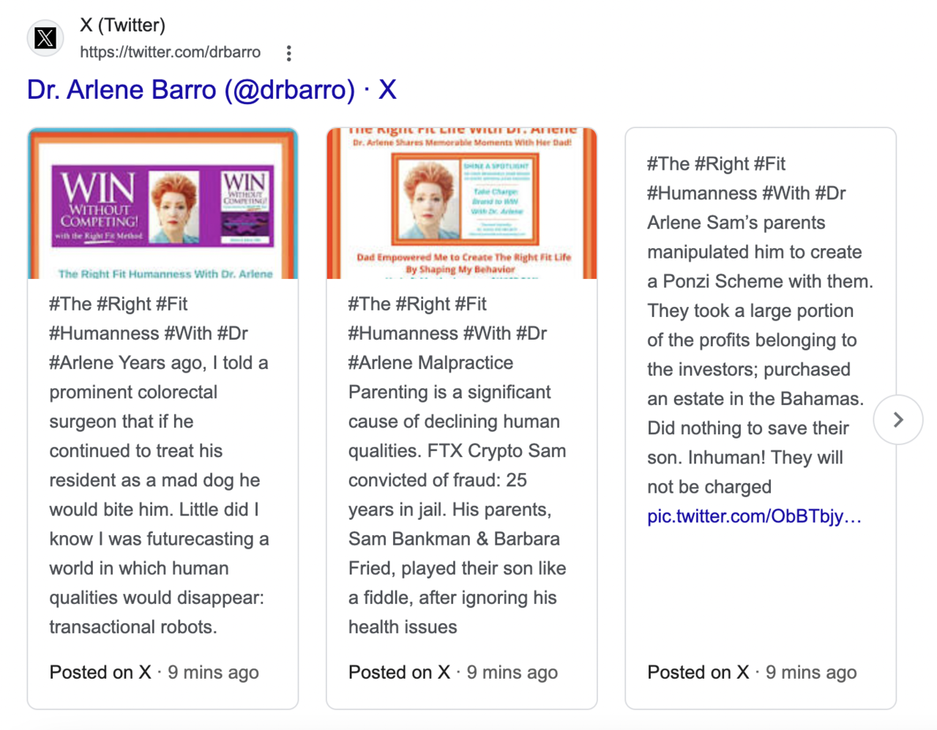Open the three-dot options menu beside URL
The height and width of the screenshot is (730, 937).
(x=289, y=53)
